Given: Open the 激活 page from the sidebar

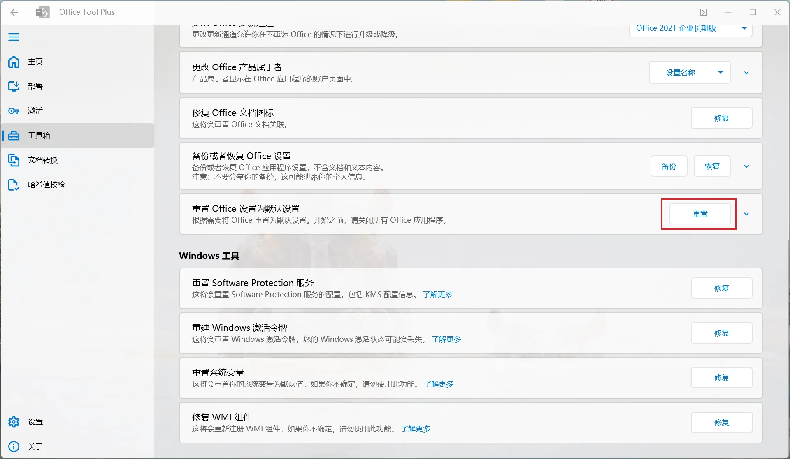Looking at the screenshot, I should 14,111.
